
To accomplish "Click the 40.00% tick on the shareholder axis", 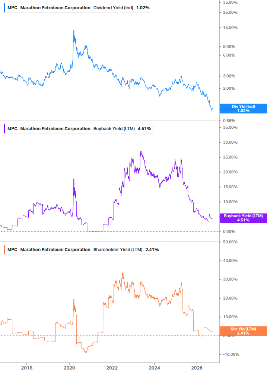I will coord(230,261).
